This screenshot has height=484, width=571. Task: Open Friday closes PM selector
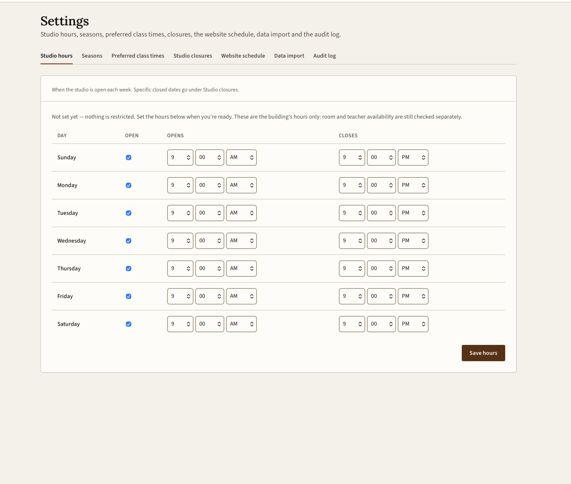pyautogui.click(x=413, y=296)
